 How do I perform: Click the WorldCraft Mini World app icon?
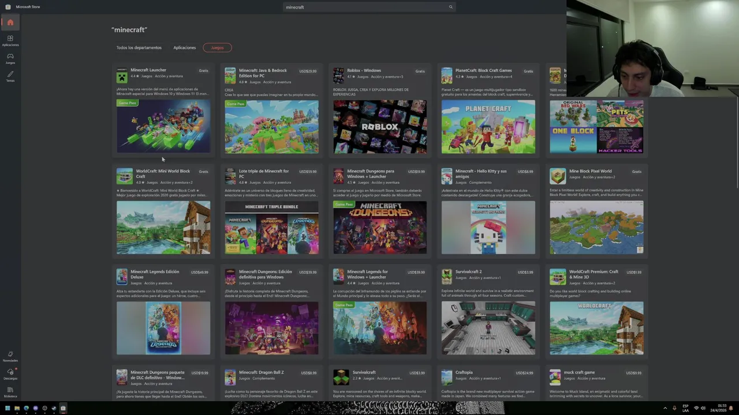124,176
